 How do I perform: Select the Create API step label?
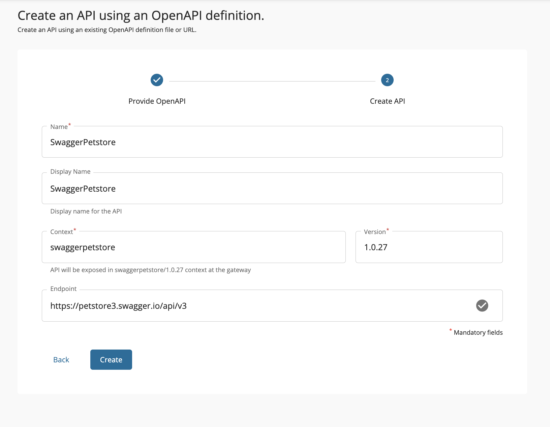tap(387, 101)
